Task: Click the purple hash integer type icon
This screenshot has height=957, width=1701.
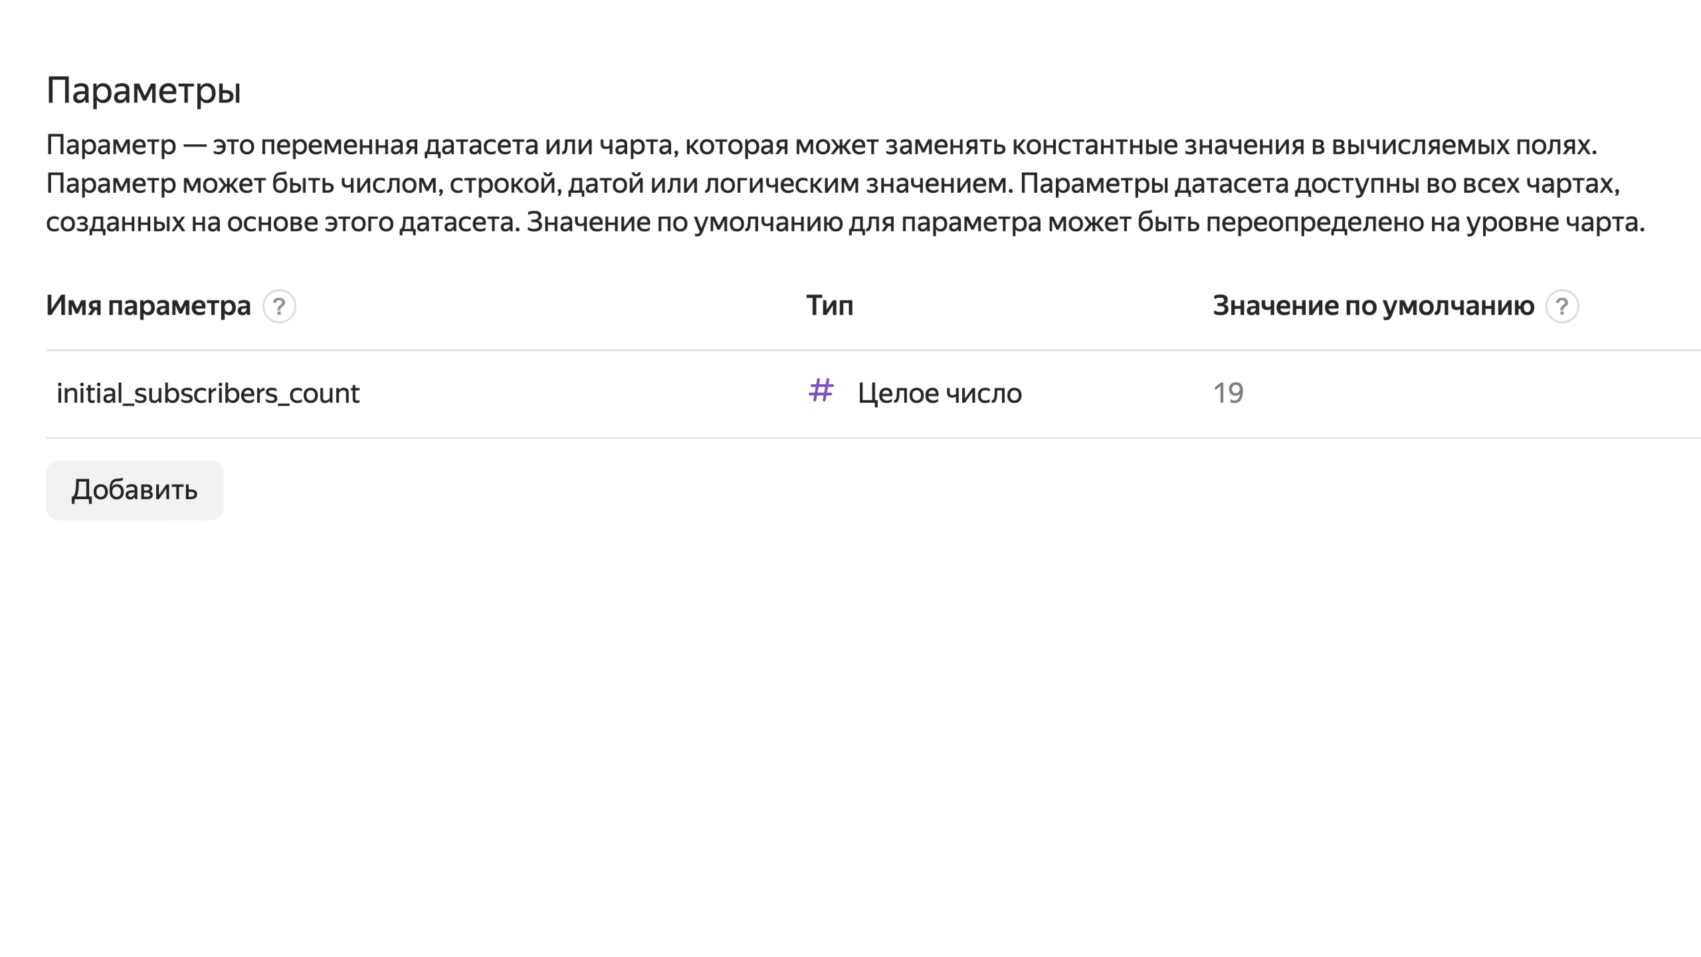Action: [821, 391]
